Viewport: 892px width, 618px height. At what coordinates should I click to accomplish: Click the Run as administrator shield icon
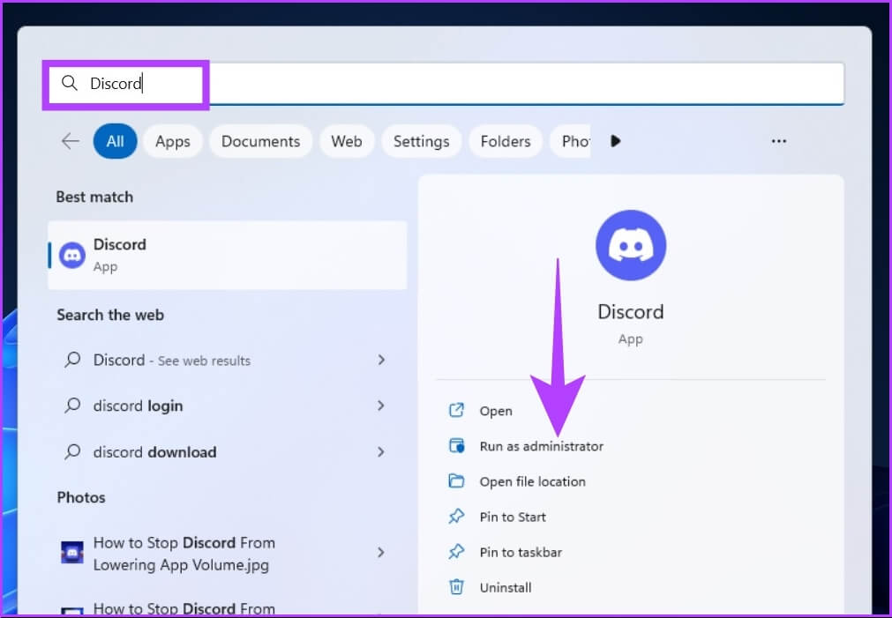point(456,446)
